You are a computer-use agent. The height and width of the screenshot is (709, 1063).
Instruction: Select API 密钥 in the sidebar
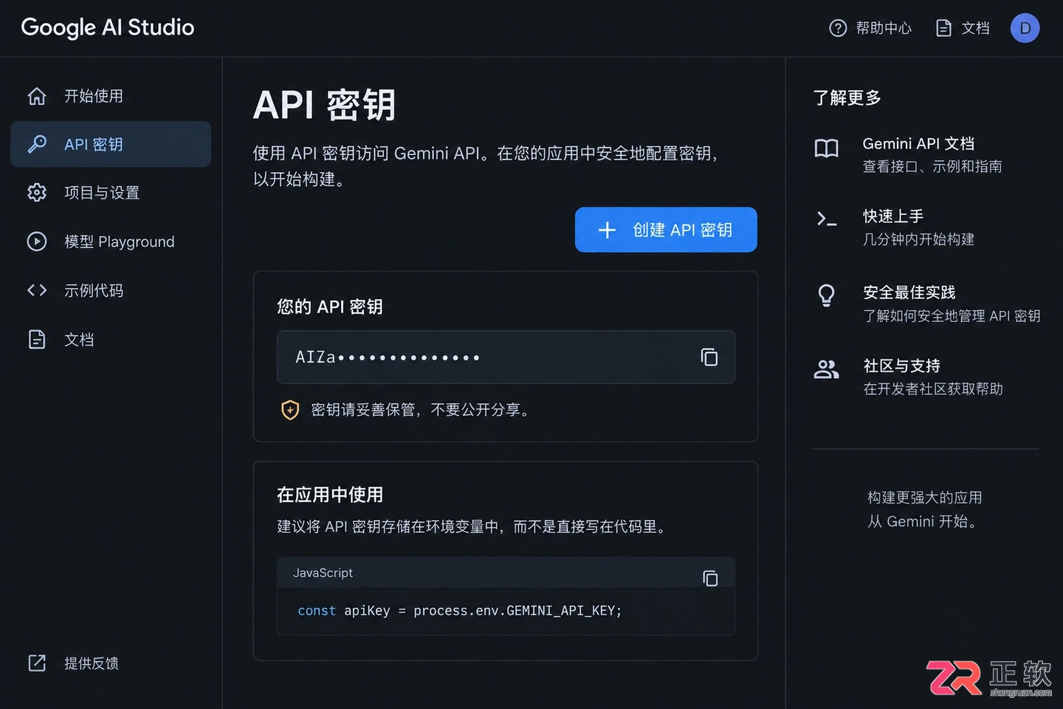(111, 144)
